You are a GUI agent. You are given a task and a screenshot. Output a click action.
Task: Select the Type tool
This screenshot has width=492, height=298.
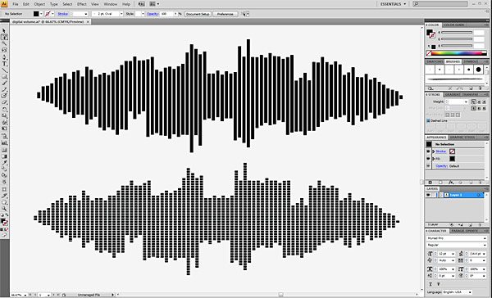pos(4,64)
